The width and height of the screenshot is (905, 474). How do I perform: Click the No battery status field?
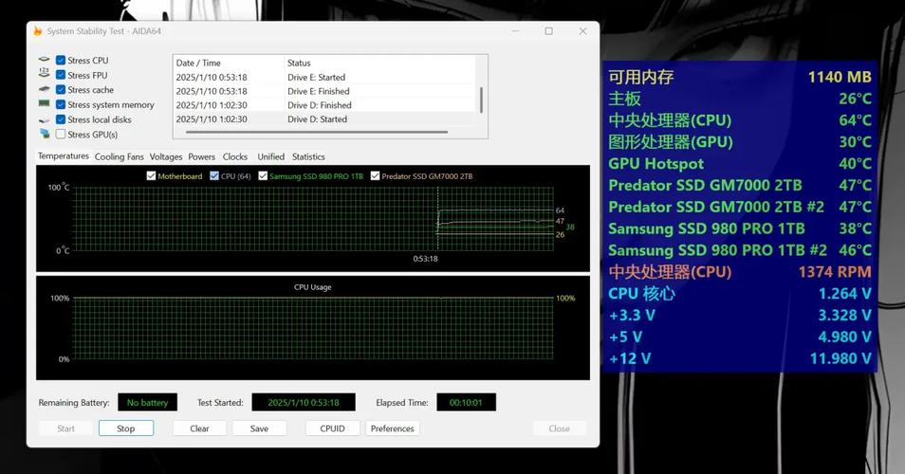(147, 403)
